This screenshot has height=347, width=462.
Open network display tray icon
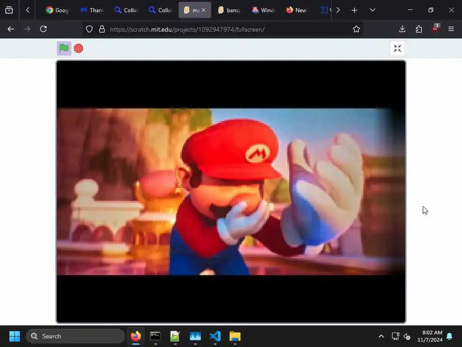pos(395,336)
